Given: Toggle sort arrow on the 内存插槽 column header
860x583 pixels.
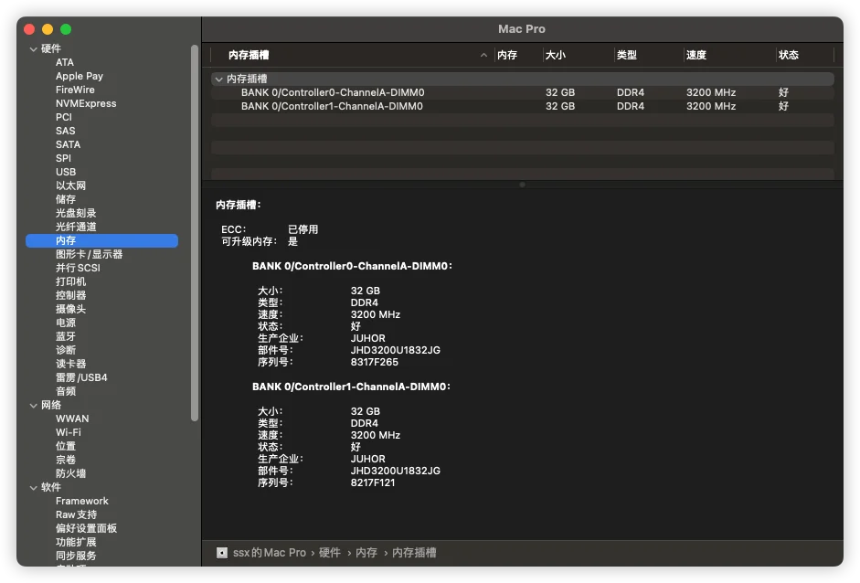Looking at the screenshot, I should [x=483, y=55].
